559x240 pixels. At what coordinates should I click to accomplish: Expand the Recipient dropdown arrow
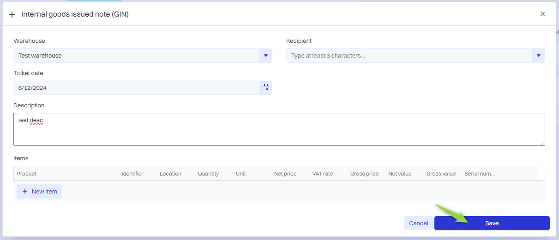click(x=538, y=56)
